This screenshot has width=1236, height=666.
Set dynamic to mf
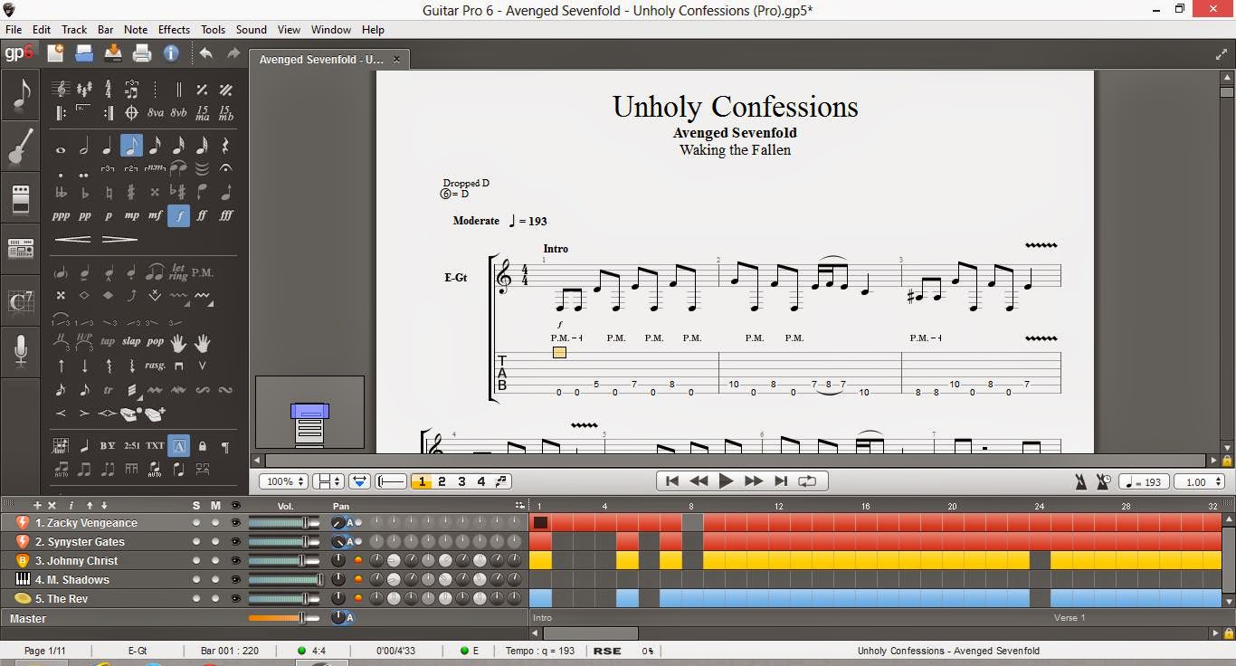[155, 215]
